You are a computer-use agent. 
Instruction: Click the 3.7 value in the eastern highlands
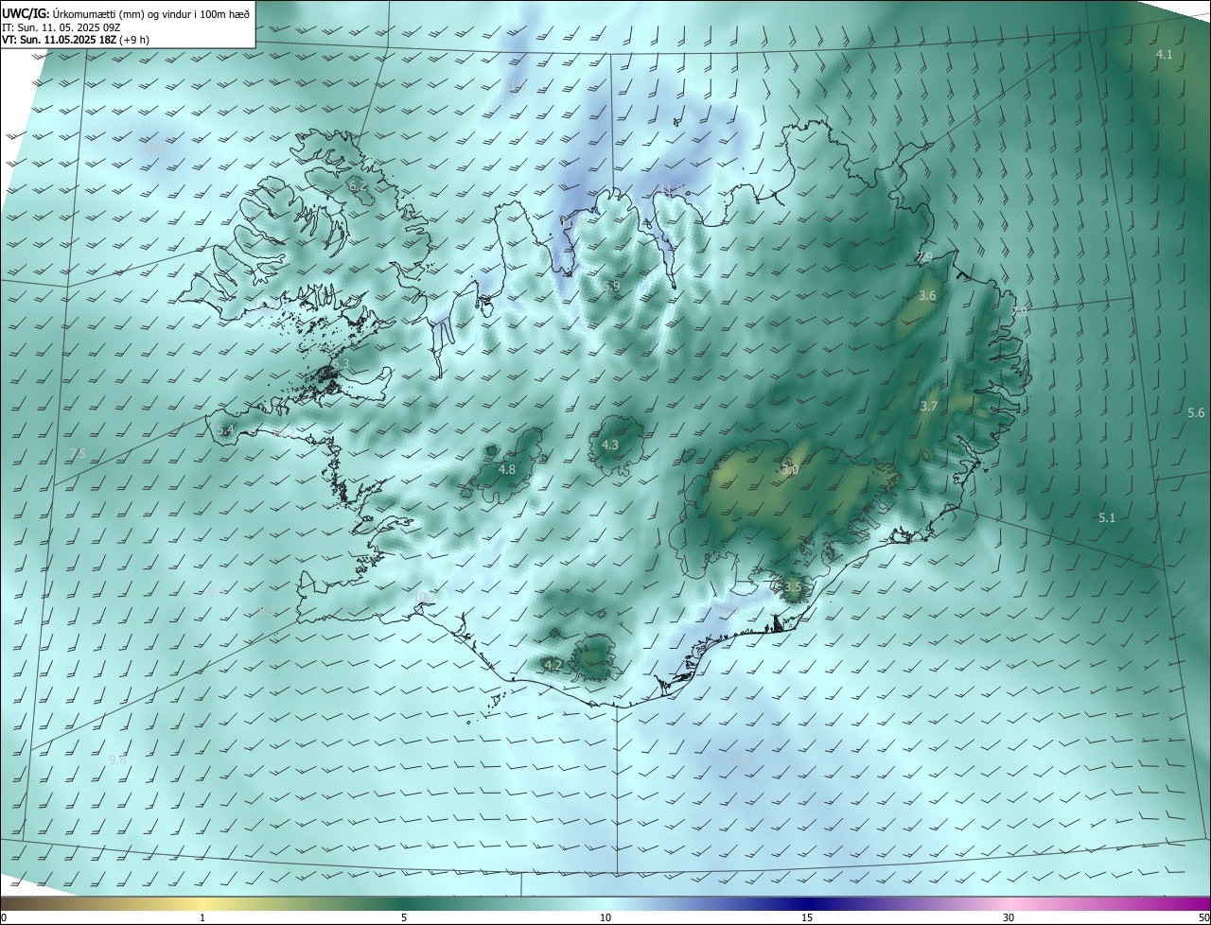(929, 407)
